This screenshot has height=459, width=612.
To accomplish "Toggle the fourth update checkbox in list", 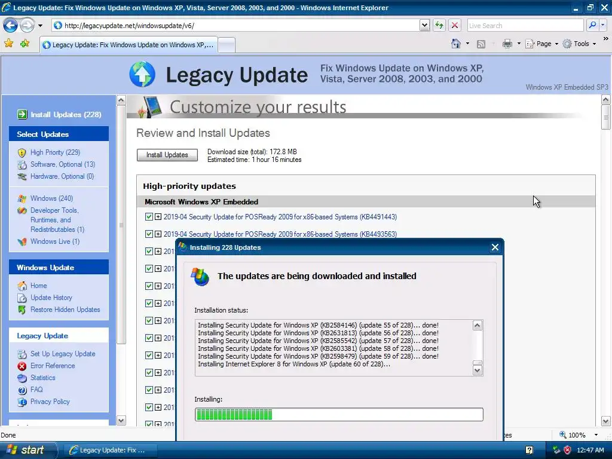I will pyautogui.click(x=149, y=268).
